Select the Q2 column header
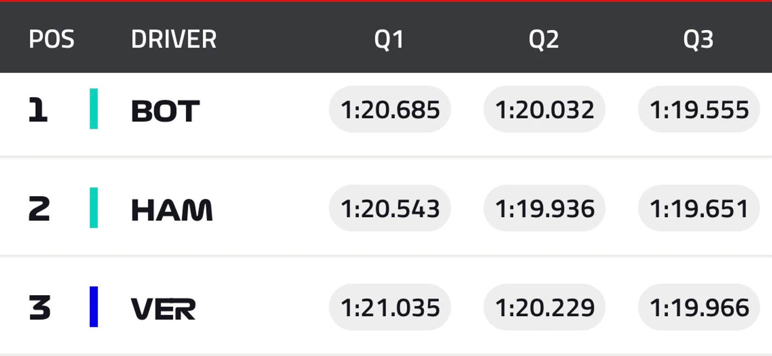The image size is (772, 356). (x=544, y=40)
